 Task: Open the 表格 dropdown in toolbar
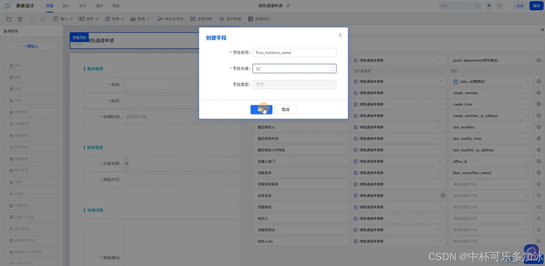tap(140, 19)
